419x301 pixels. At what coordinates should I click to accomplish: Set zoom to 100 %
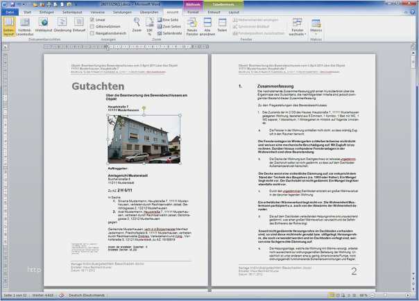pyautogui.click(x=149, y=26)
